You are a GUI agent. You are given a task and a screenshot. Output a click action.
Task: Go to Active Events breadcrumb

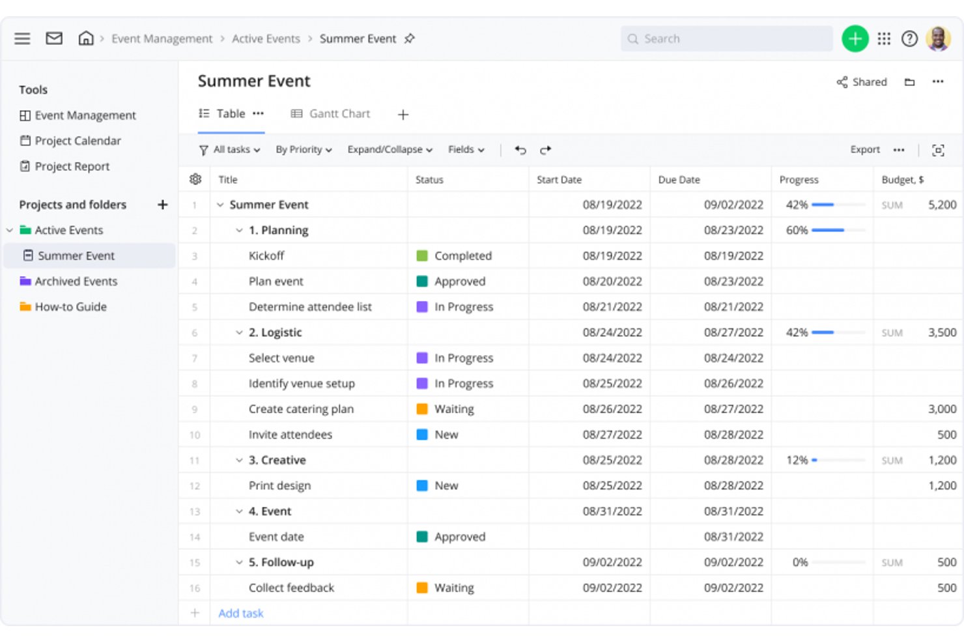click(x=266, y=39)
